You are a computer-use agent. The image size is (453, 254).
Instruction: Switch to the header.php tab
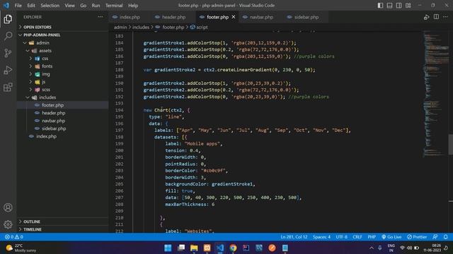[x=173, y=17]
